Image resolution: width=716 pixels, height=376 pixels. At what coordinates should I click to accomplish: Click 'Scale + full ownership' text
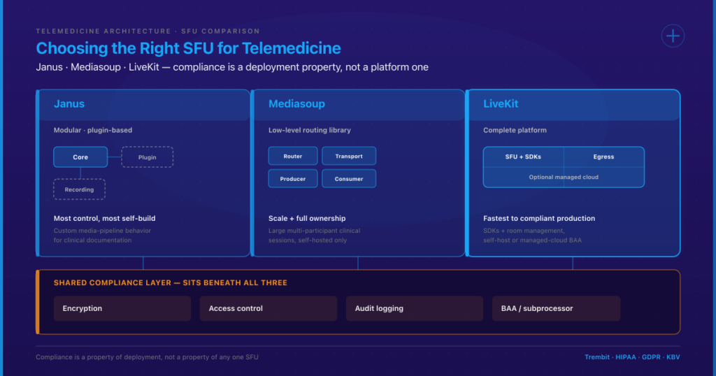pyautogui.click(x=307, y=218)
